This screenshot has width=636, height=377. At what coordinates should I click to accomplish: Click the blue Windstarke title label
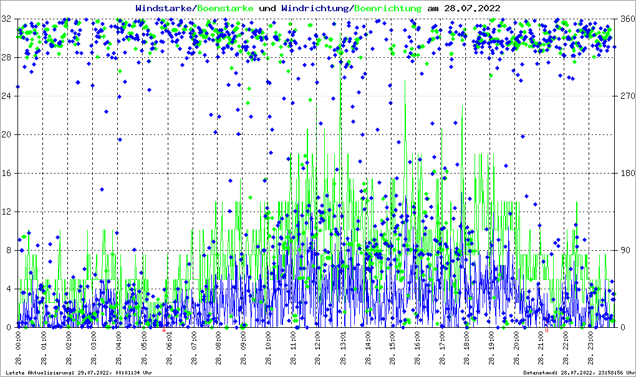tap(165, 8)
